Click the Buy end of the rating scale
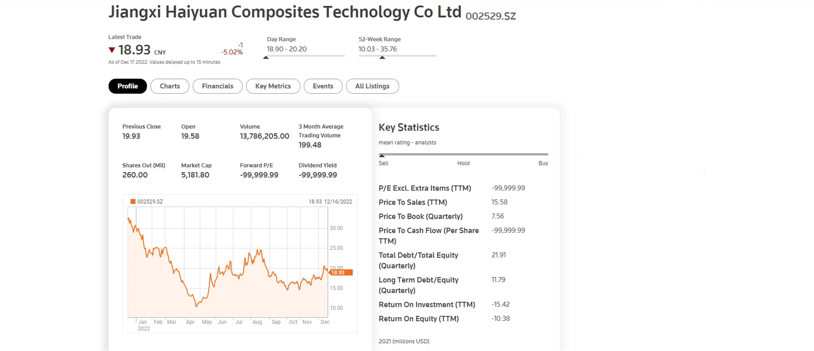814x351 pixels. point(543,163)
